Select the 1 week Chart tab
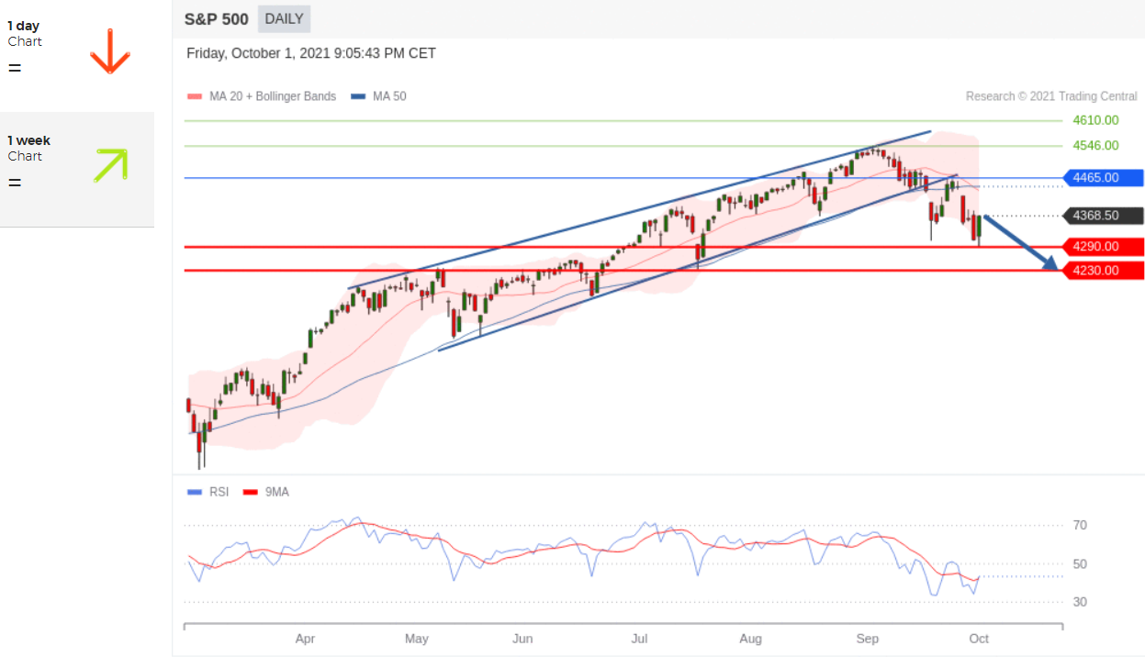The width and height of the screenshot is (1145, 657). coord(77,170)
